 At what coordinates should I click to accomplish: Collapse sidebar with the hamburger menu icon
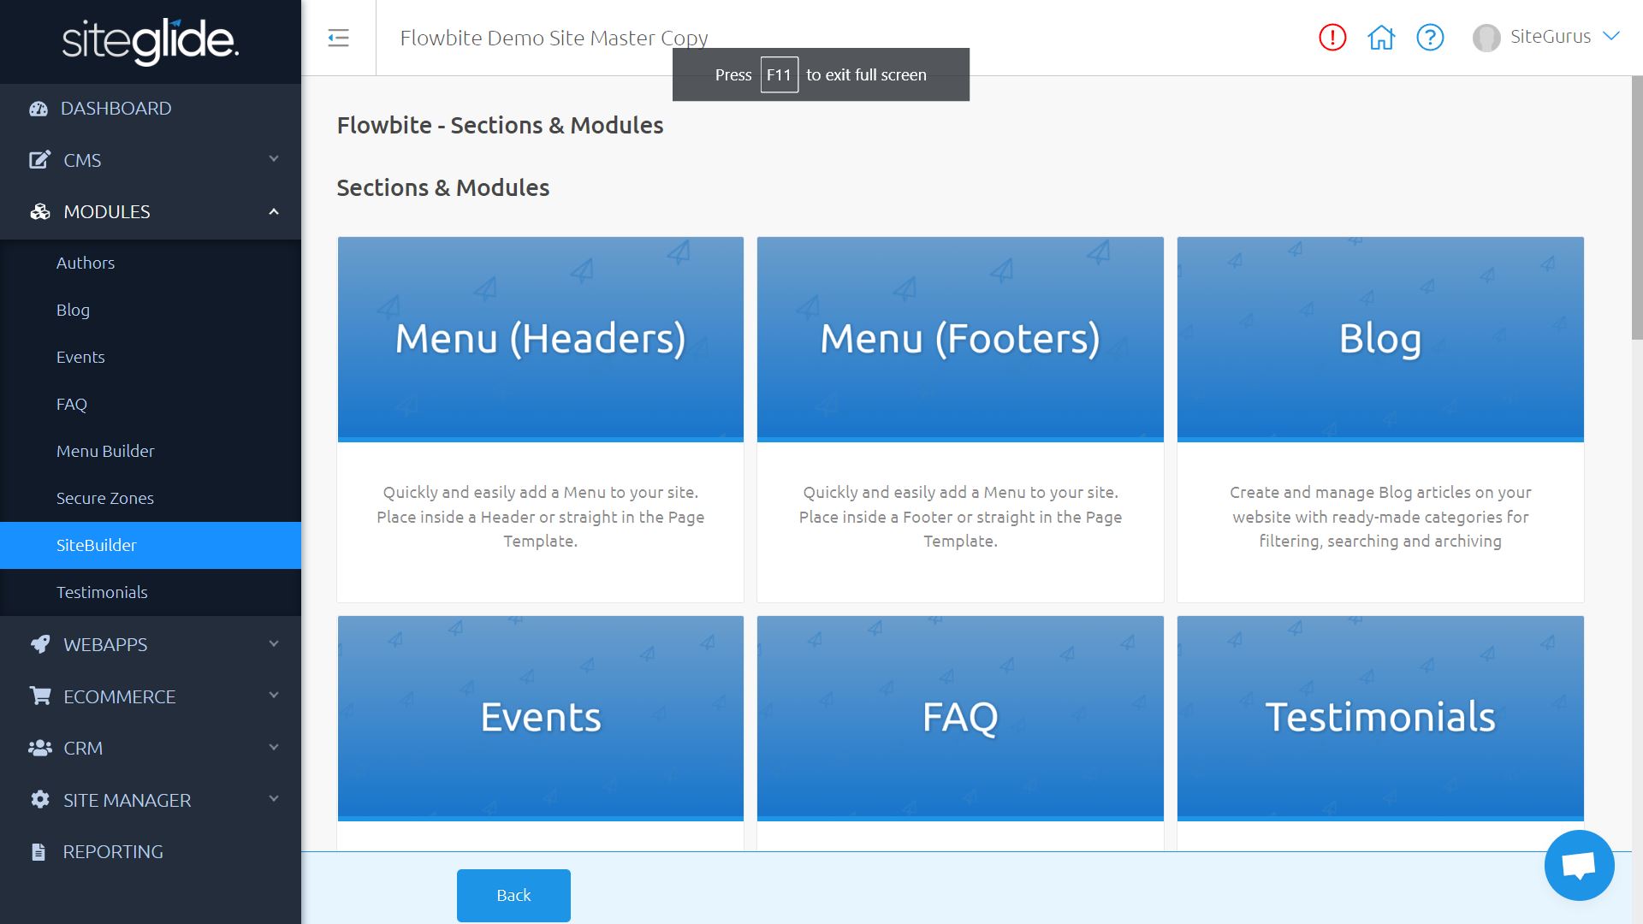tap(338, 38)
